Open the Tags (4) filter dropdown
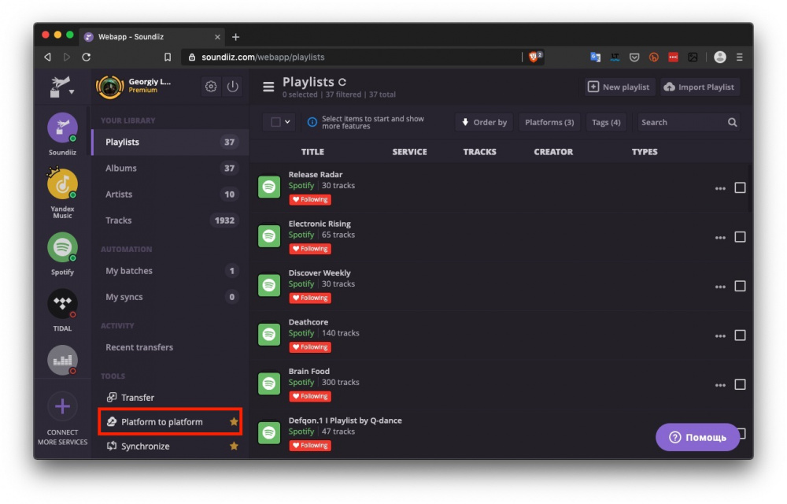Image resolution: width=787 pixels, height=504 pixels. 606,122
